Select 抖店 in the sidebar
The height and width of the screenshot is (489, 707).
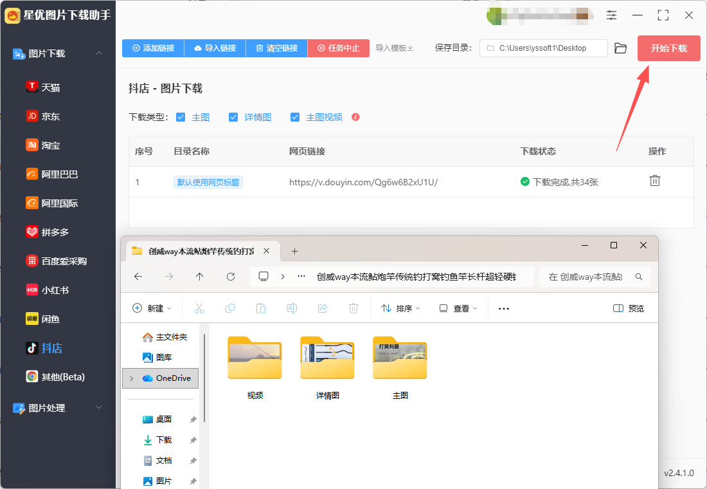click(x=44, y=347)
